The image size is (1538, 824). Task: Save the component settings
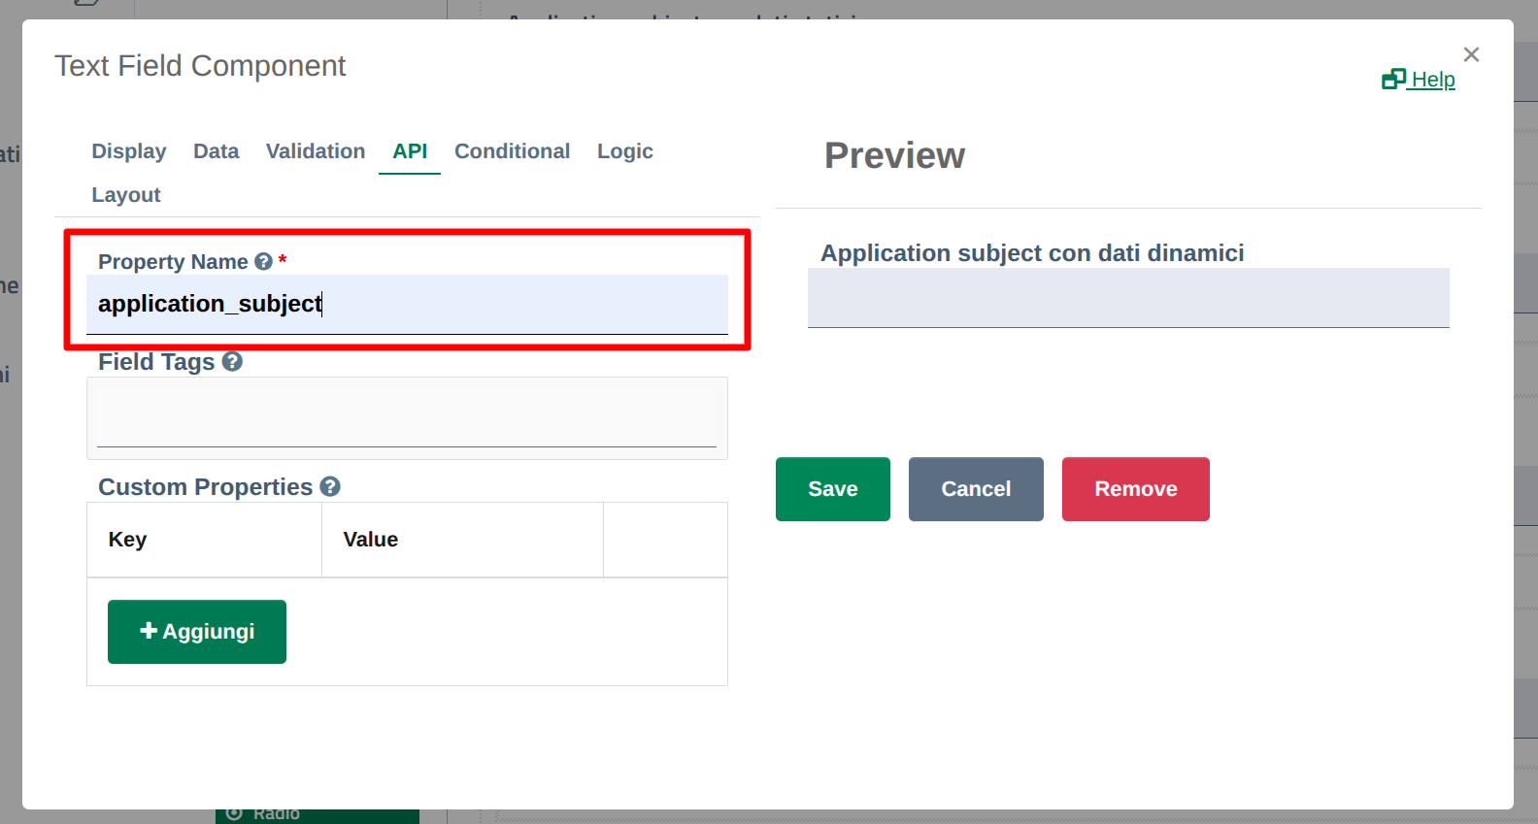(832, 489)
